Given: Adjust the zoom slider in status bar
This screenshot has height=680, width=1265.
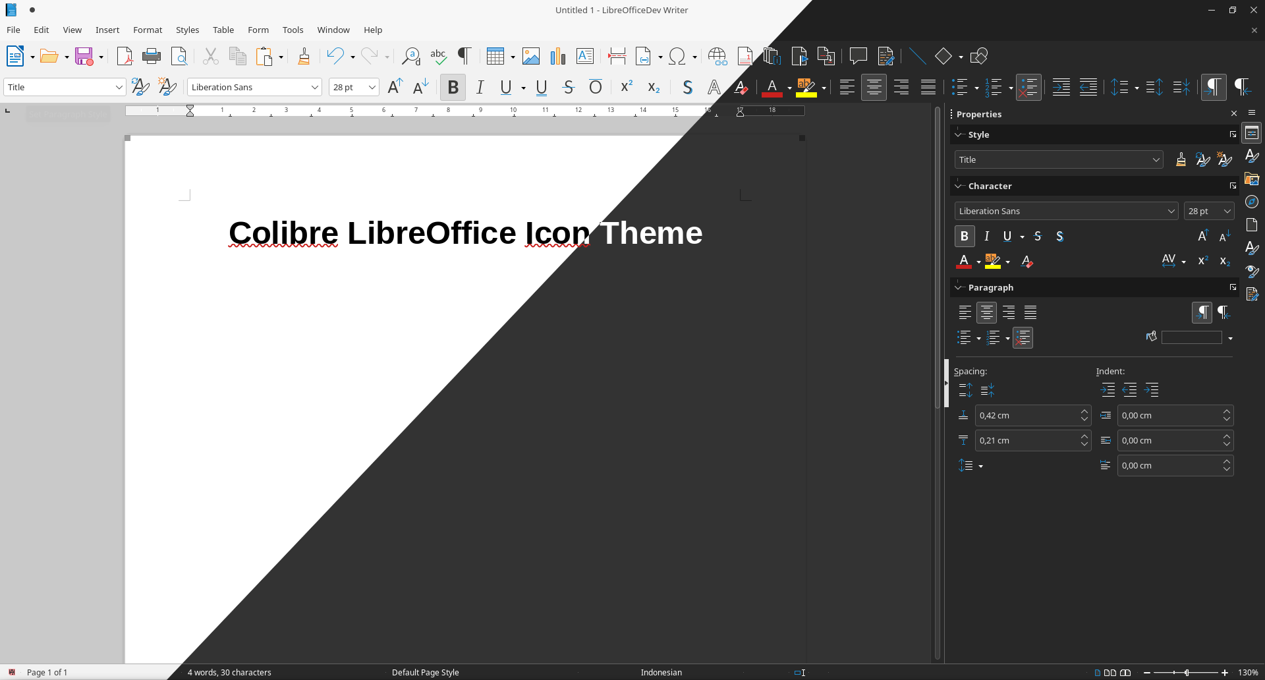Looking at the screenshot, I should tap(1186, 673).
